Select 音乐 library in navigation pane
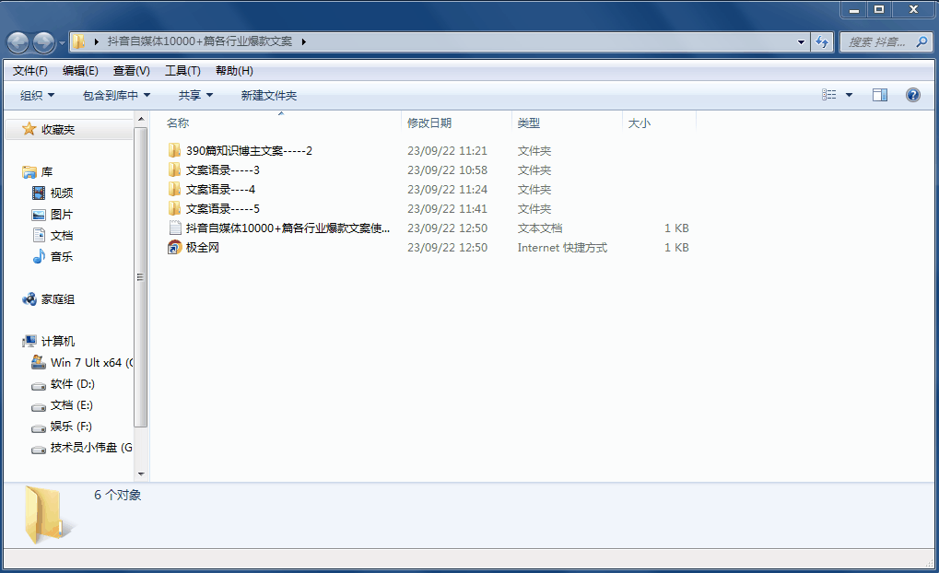Viewport: 939px width, 573px height. coord(61,257)
